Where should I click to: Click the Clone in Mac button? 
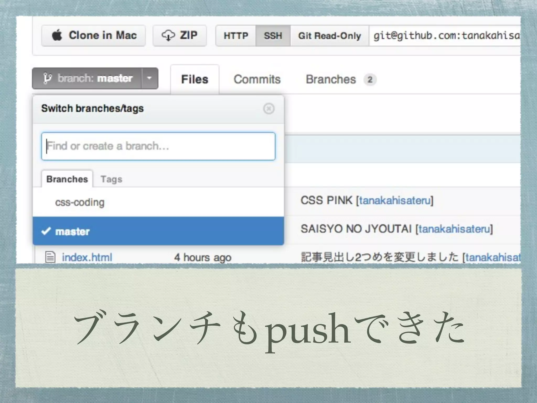[93, 36]
